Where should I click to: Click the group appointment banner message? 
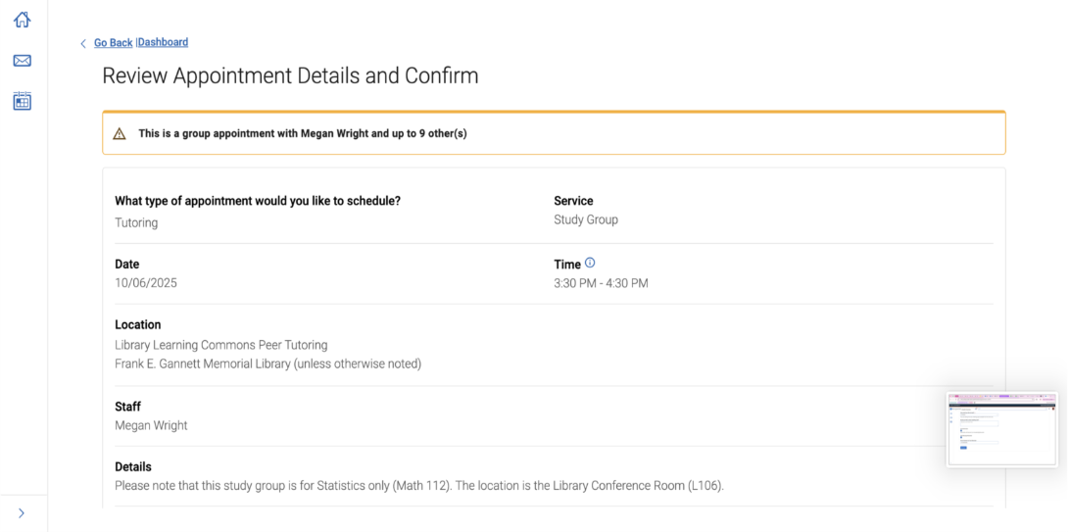click(302, 133)
